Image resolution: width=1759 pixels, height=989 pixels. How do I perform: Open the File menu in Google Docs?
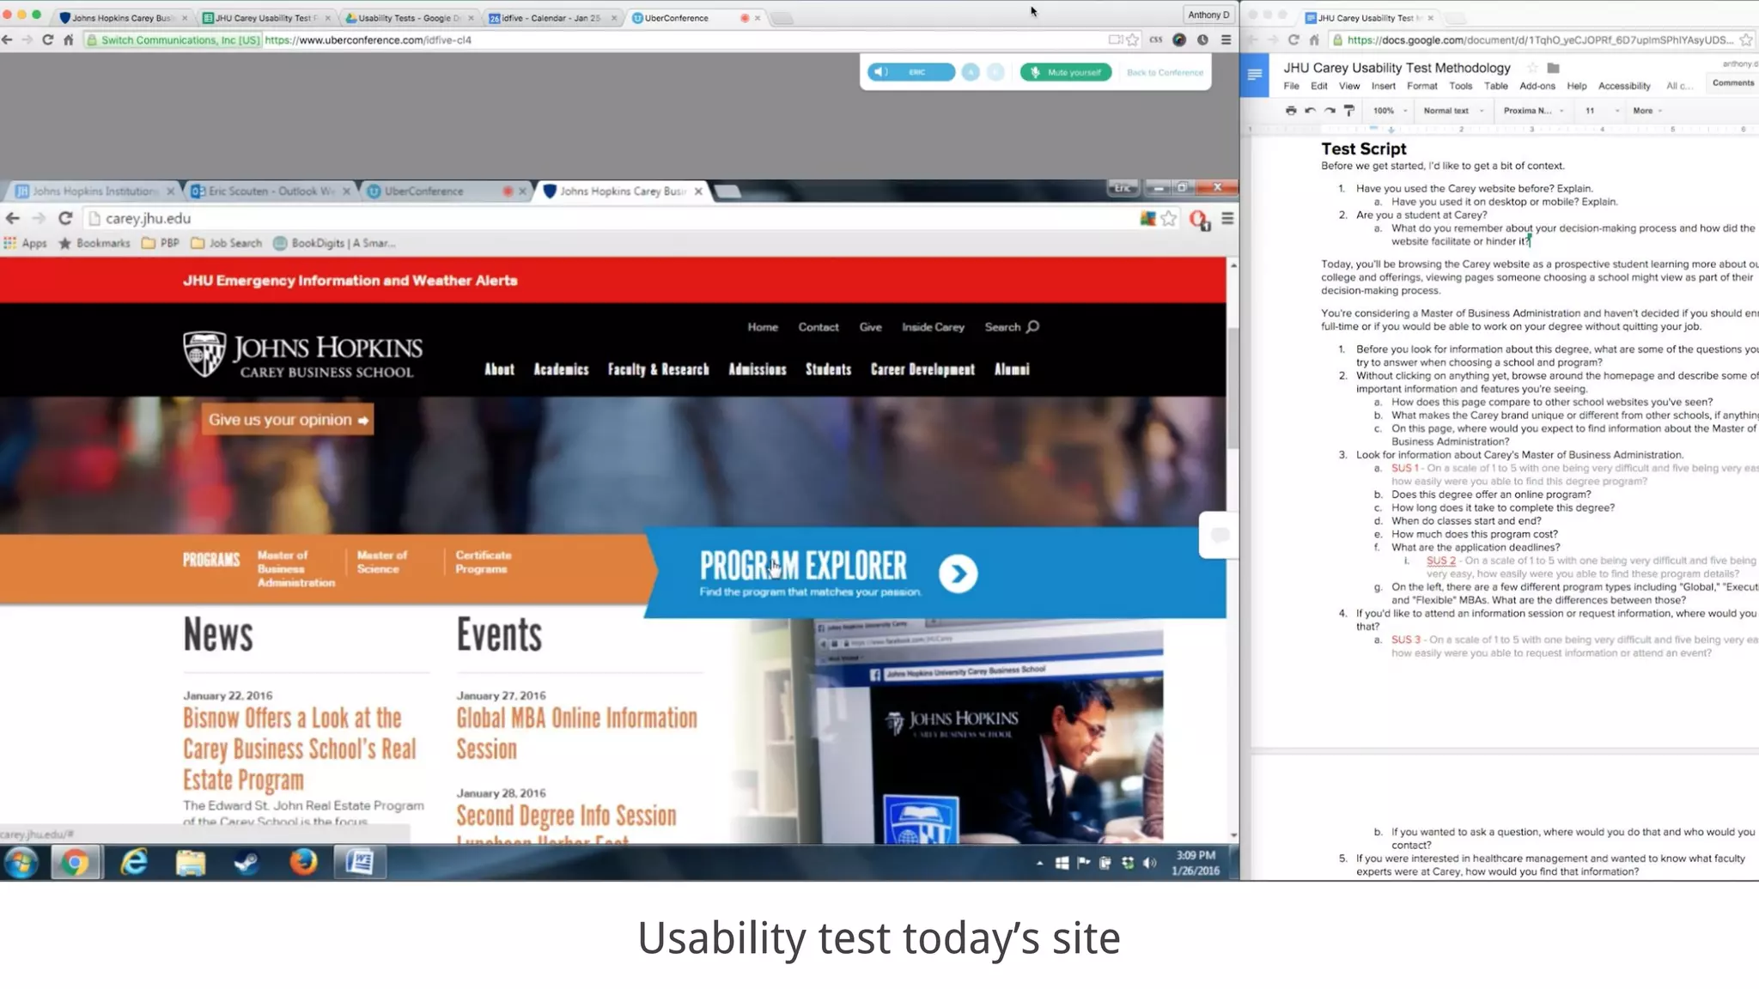tap(1291, 86)
